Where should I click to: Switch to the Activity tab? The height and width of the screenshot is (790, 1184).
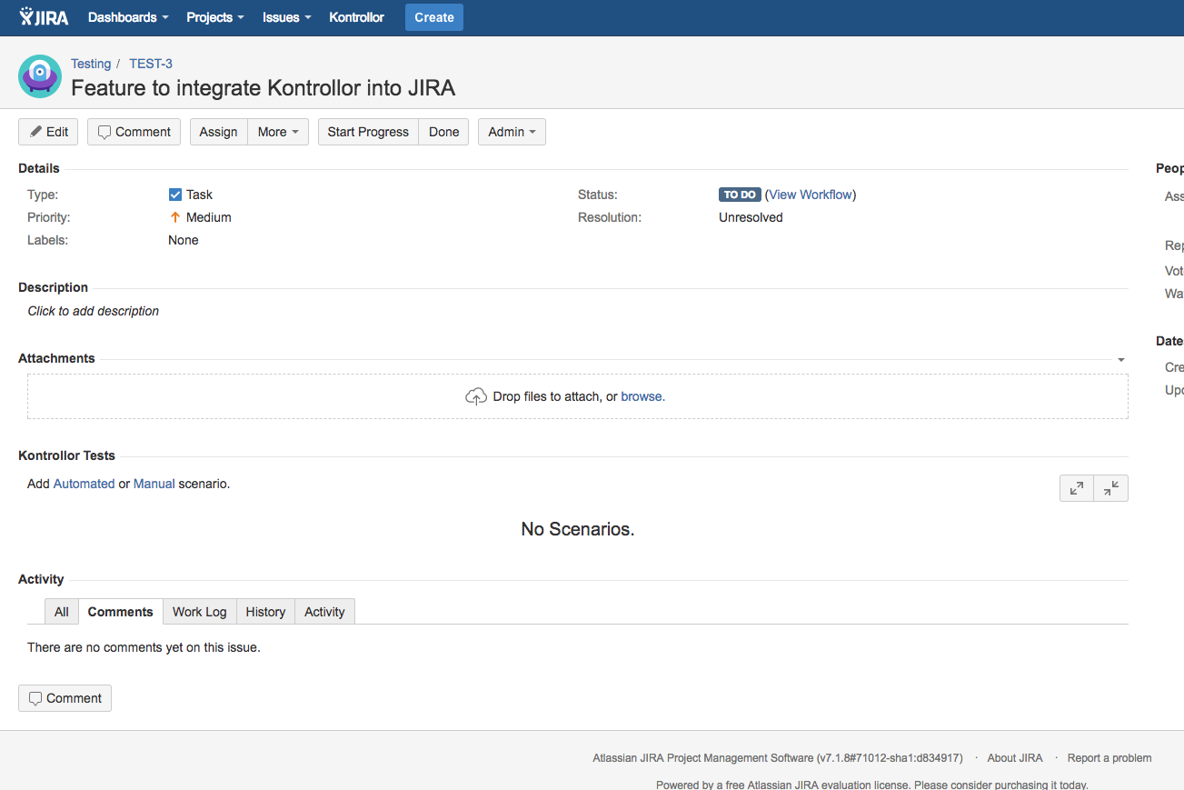(324, 612)
